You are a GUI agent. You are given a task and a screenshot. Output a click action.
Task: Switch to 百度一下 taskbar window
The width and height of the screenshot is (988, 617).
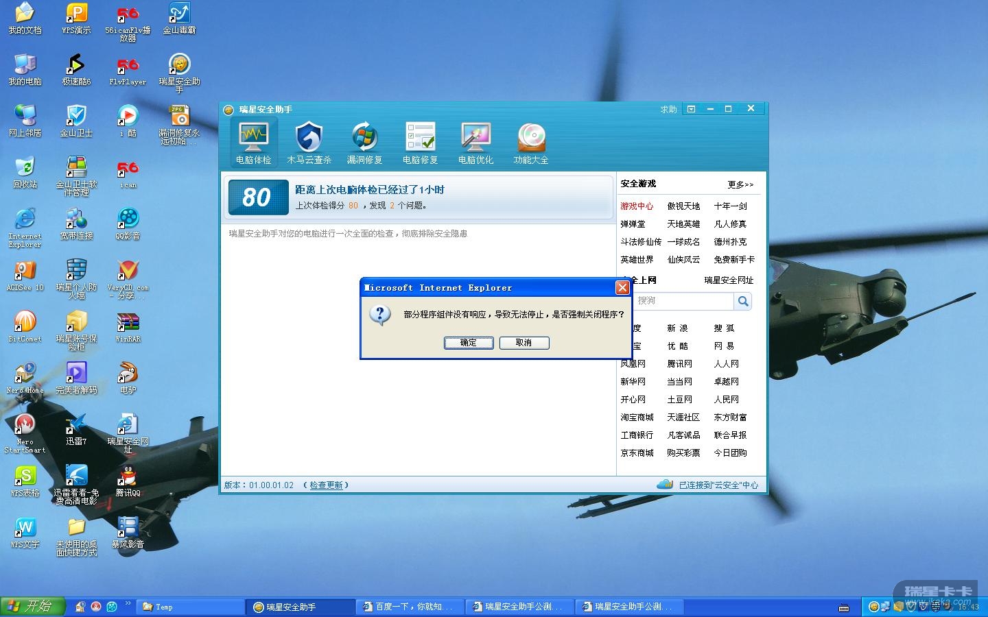point(412,607)
